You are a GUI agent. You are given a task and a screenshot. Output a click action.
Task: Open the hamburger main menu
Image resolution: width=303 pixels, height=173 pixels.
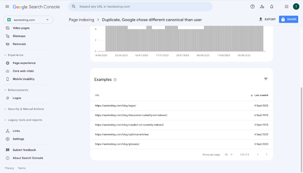pyautogui.click(x=7, y=7)
